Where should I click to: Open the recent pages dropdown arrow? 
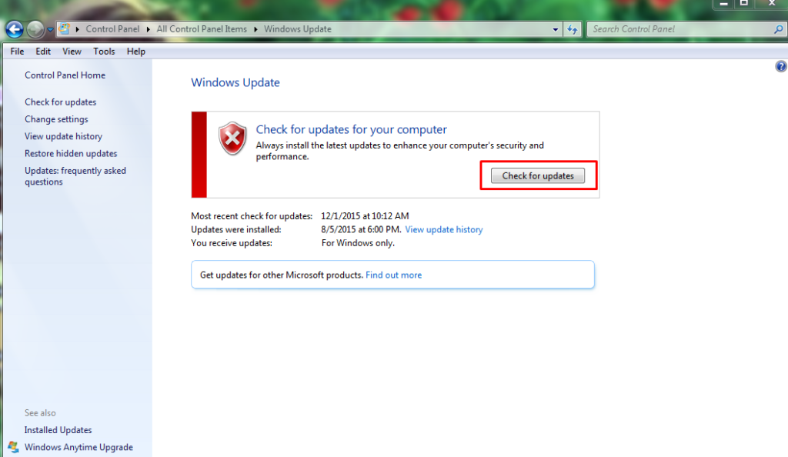click(x=50, y=29)
